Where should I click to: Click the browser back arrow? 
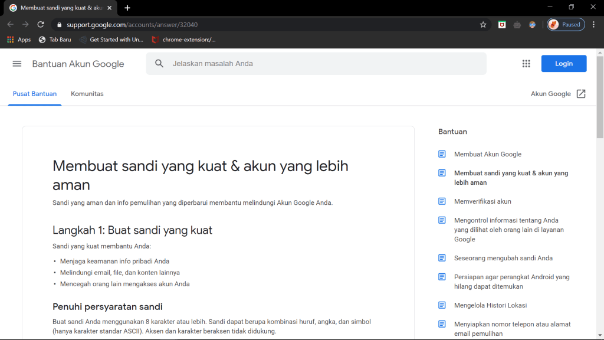pos(10,25)
